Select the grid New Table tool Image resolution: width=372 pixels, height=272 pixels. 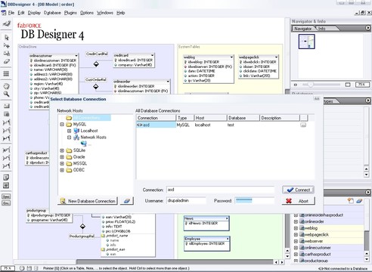pos(7,73)
